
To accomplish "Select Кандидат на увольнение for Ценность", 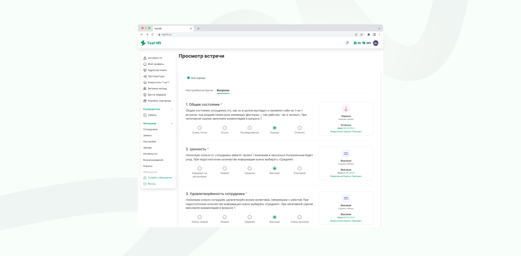I will [199, 169].
